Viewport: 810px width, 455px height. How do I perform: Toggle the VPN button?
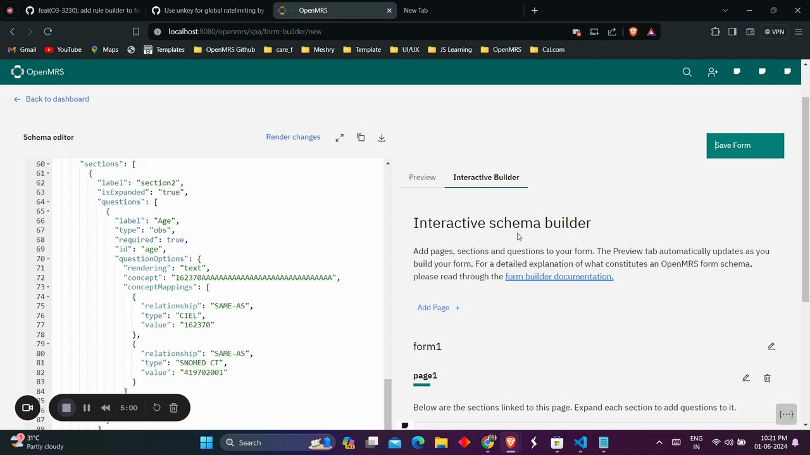[x=774, y=32]
